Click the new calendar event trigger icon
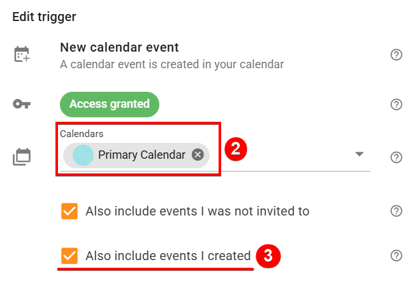The height and width of the screenshot is (292, 420). pyautogui.click(x=22, y=55)
